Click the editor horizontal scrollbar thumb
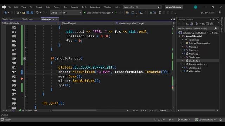This screenshot has height=126, width=225. click(x=74, y=110)
